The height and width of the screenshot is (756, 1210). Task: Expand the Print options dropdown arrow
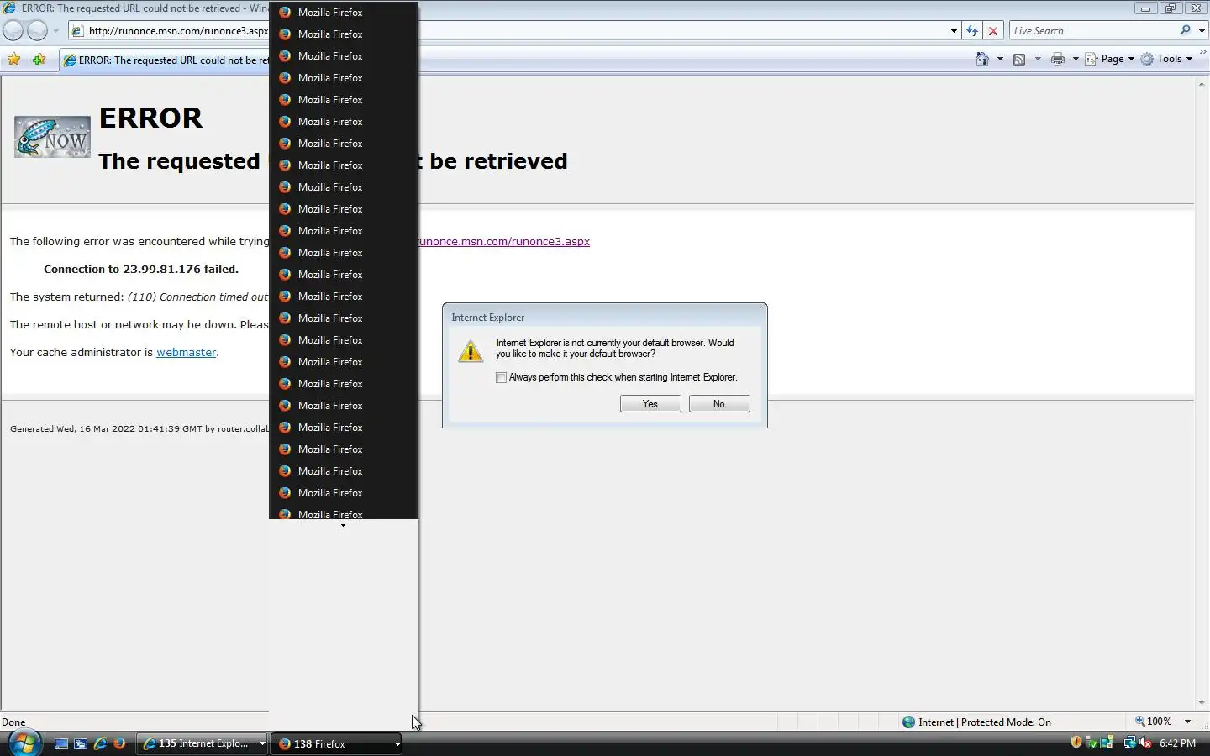pyautogui.click(x=1076, y=59)
